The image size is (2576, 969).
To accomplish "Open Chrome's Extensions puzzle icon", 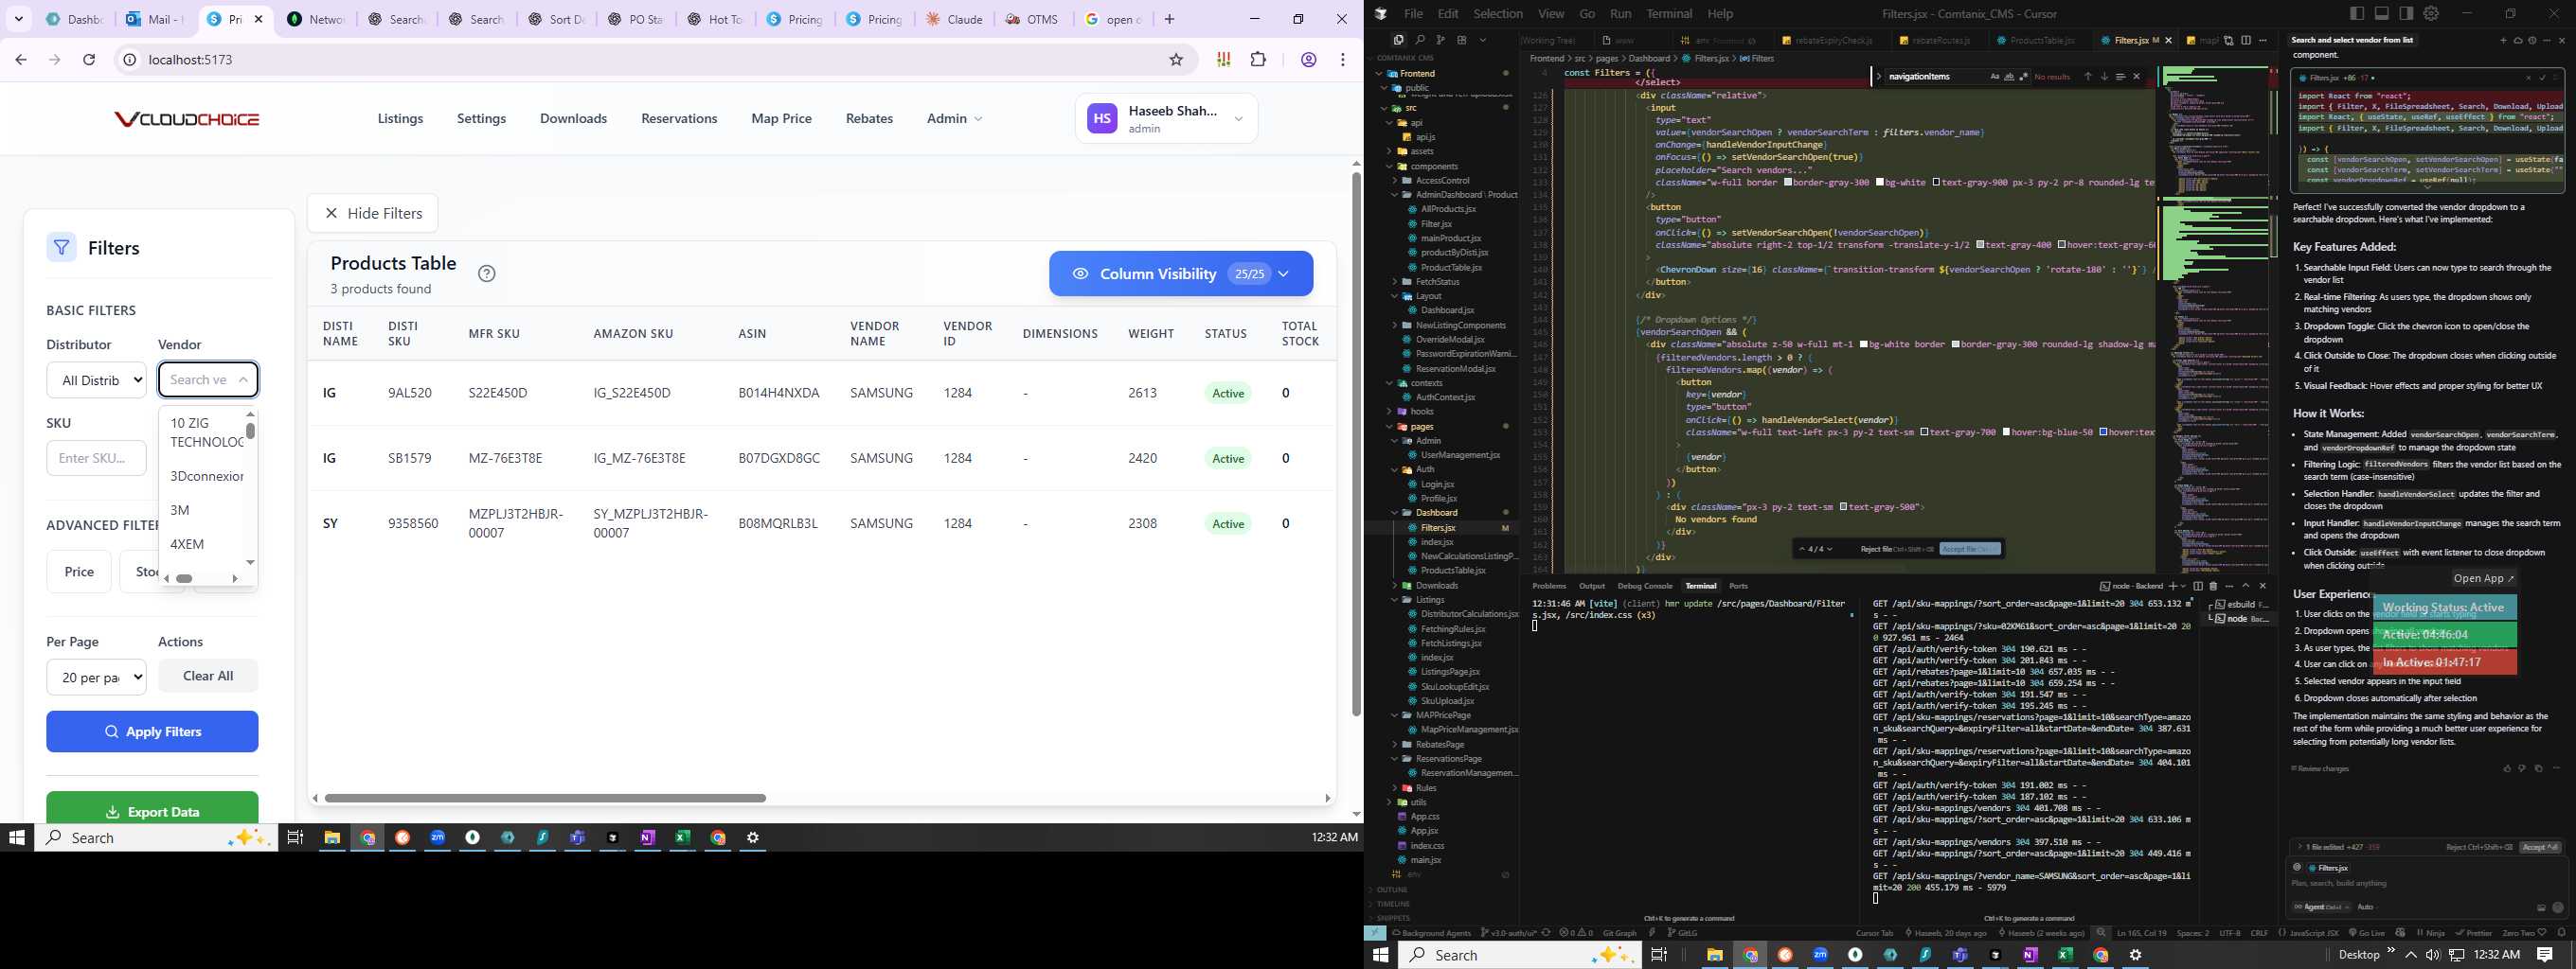I will 1258,60.
